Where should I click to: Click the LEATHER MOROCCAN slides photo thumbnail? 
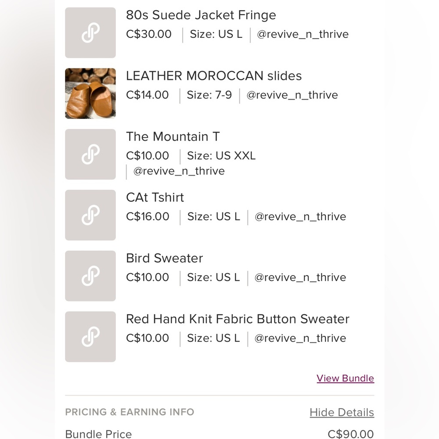(90, 94)
